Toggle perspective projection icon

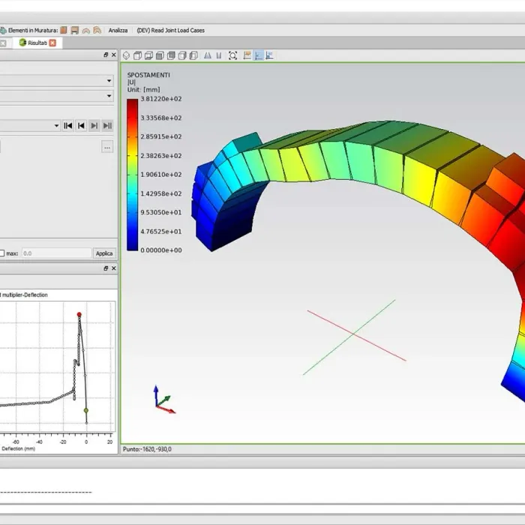208,55
